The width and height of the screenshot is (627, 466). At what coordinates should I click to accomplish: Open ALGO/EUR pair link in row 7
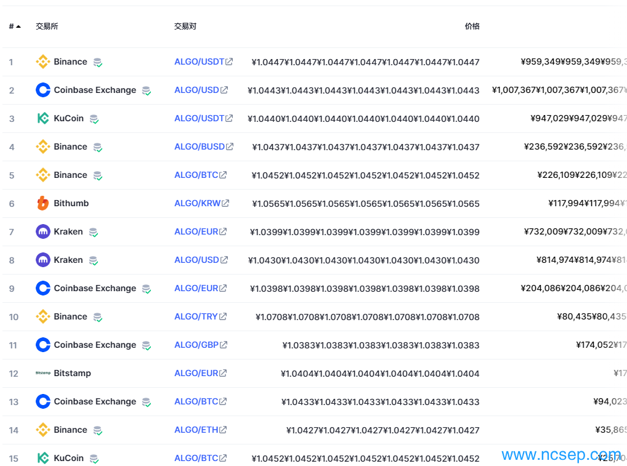200,232
